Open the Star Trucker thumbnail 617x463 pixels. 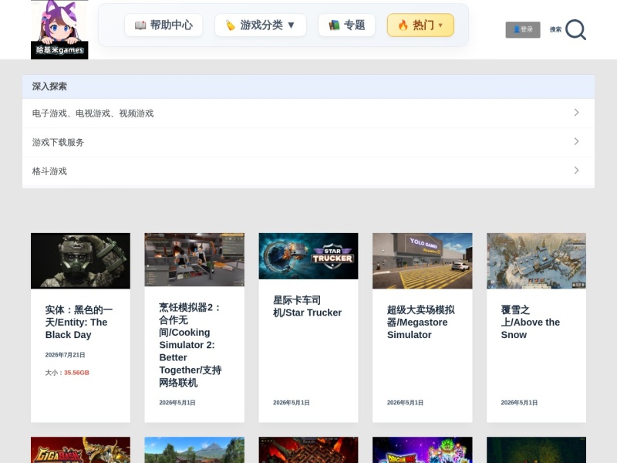tap(308, 256)
